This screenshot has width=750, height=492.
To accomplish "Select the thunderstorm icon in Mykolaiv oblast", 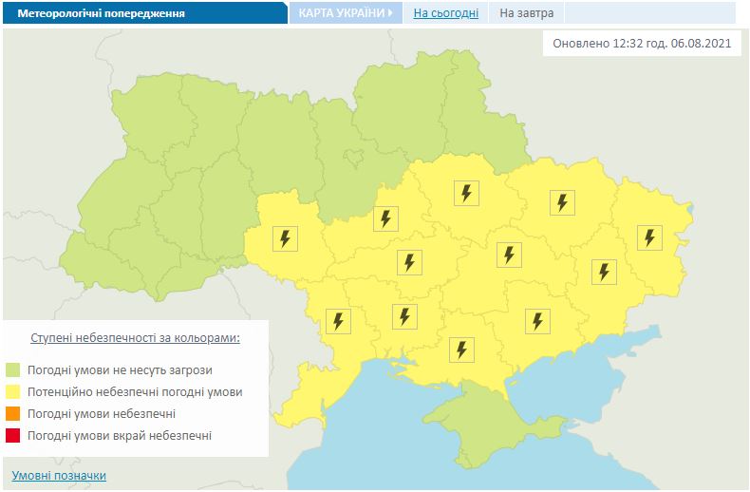I will [404, 315].
